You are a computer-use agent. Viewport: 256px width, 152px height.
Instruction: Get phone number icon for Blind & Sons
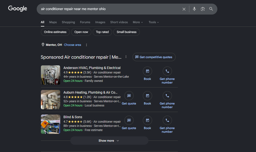pos(167,120)
